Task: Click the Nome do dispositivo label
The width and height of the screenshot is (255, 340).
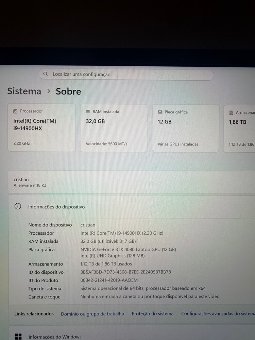Action: (50, 225)
